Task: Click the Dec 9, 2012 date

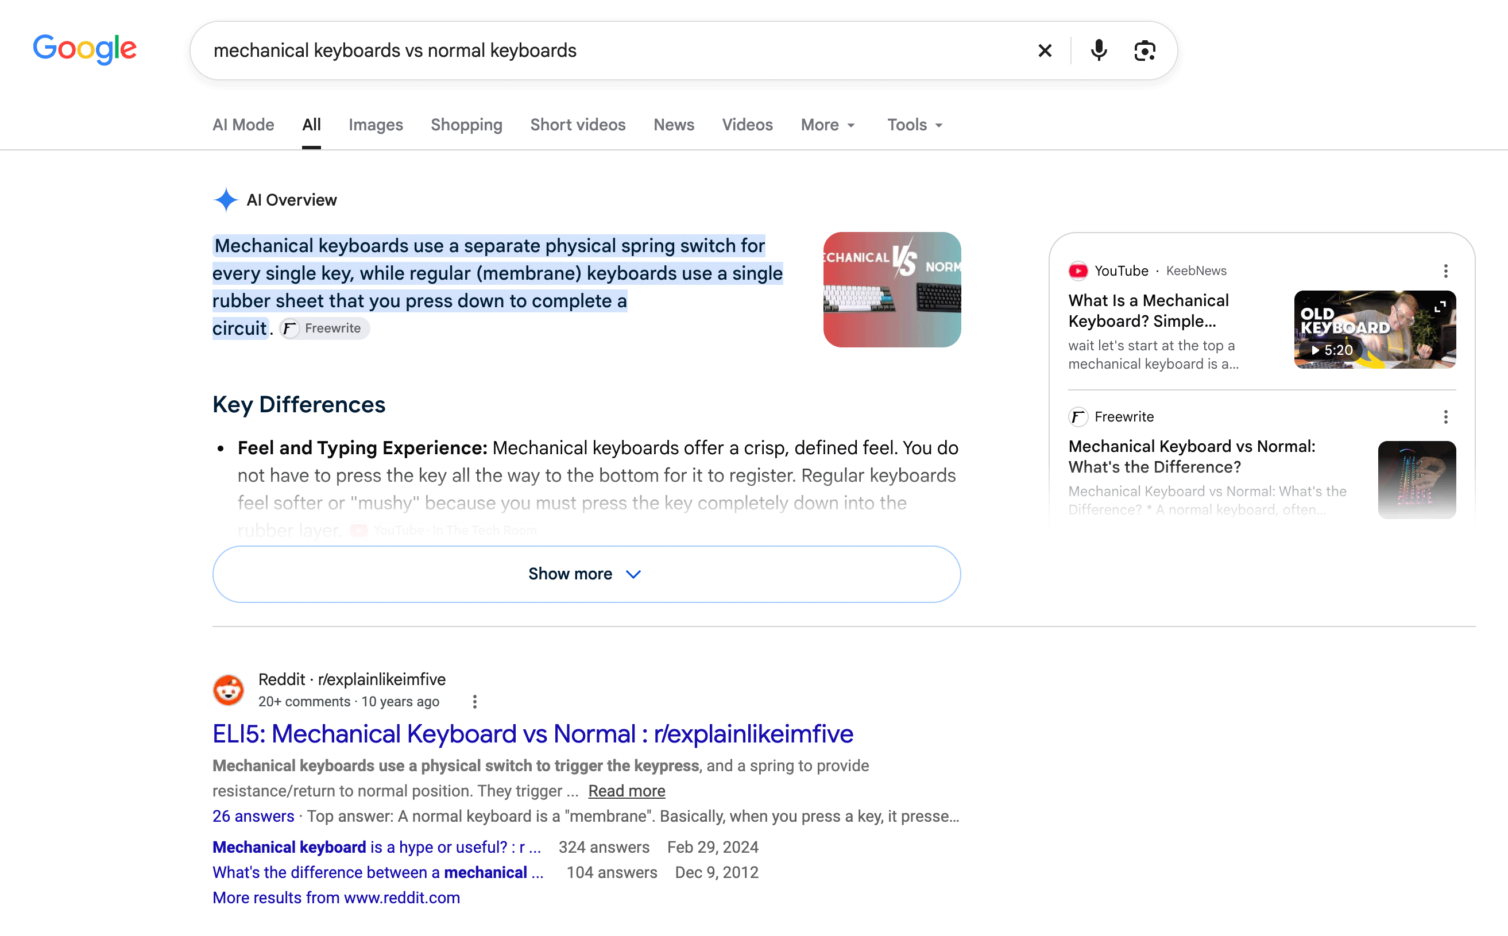Action: click(x=716, y=872)
